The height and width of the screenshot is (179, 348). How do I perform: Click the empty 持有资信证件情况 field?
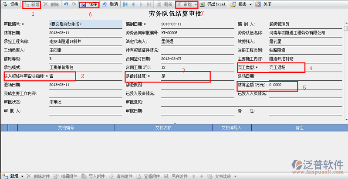pyautogui.click(x=198, y=50)
